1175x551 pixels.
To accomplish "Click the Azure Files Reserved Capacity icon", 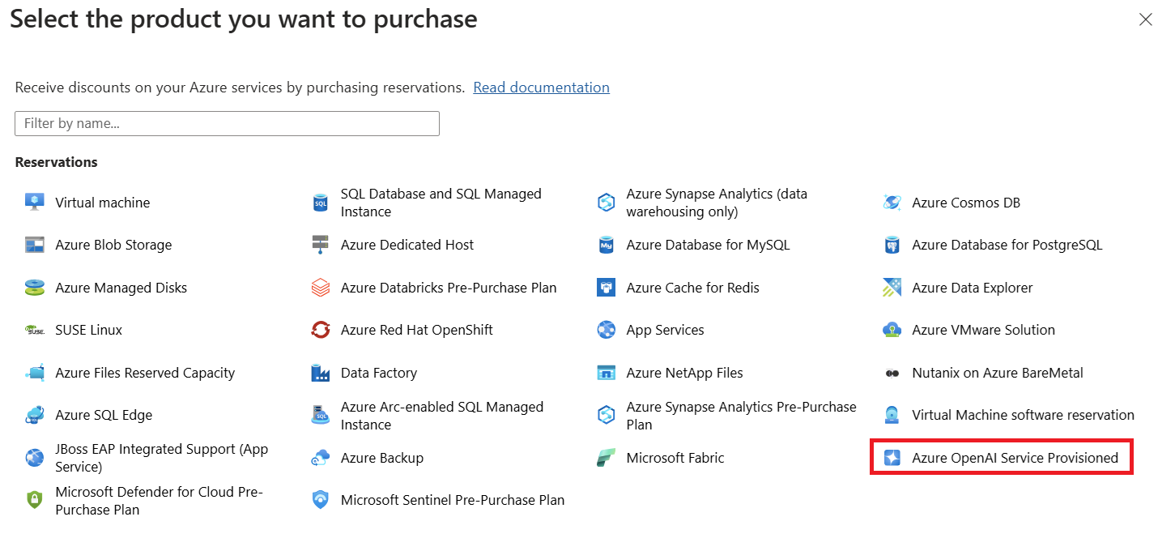I will (x=34, y=373).
